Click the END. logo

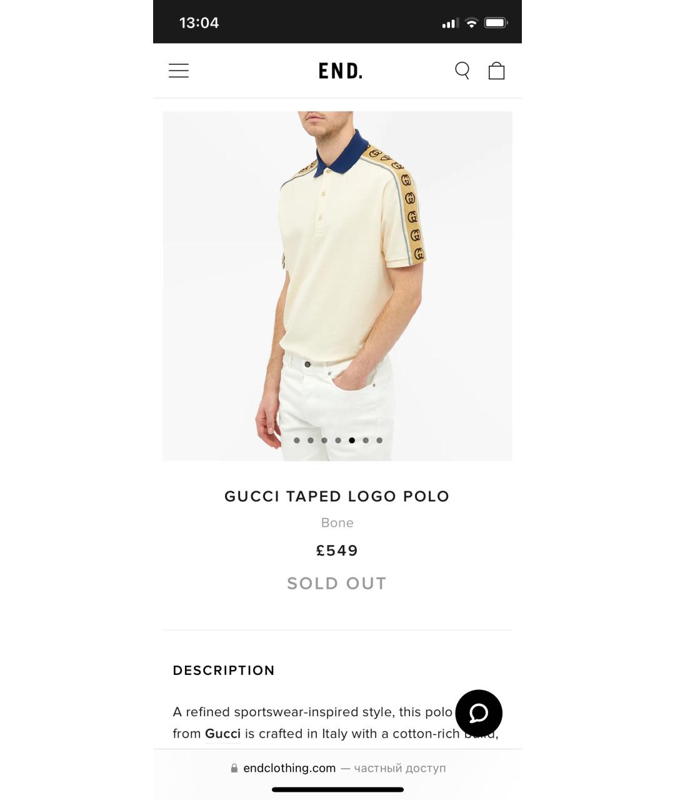[340, 71]
